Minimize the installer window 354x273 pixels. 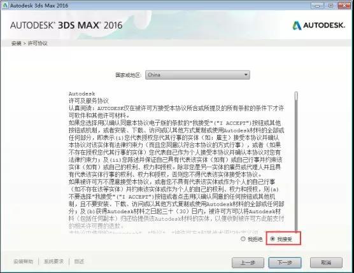click(x=318, y=6)
